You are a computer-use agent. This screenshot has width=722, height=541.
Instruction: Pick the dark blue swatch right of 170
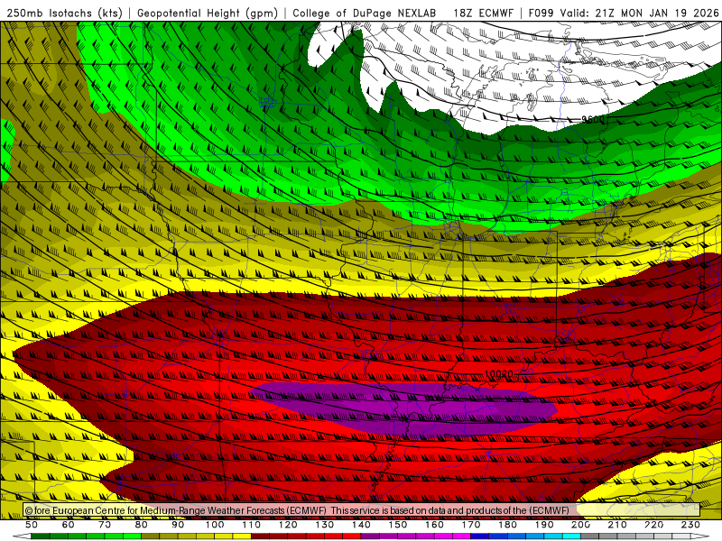[x=480, y=536]
